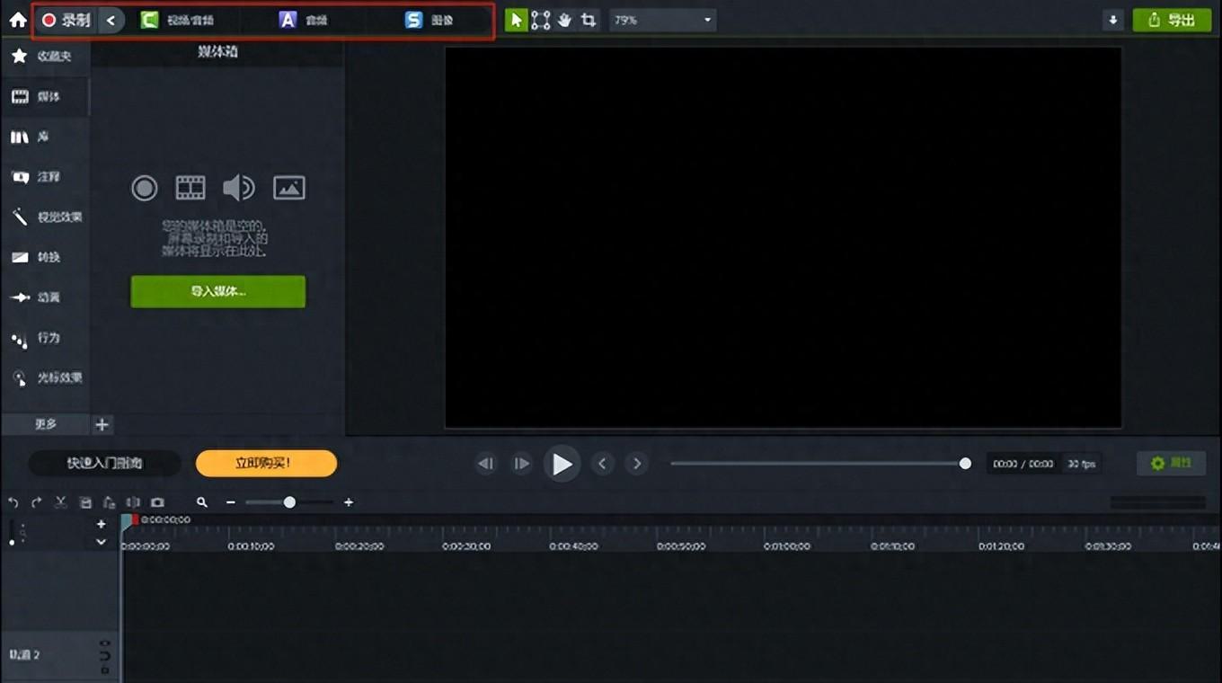Open the 79% canvas zoom dropdown
The height and width of the screenshot is (683, 1222).
click(662, 20)
